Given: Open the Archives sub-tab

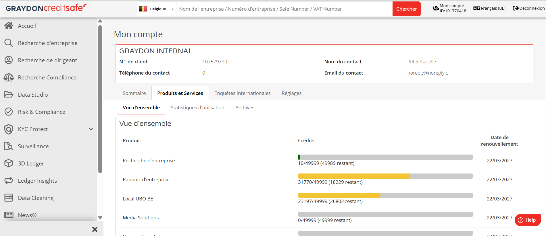Looking at the screenshot, I should click(245, 108).
